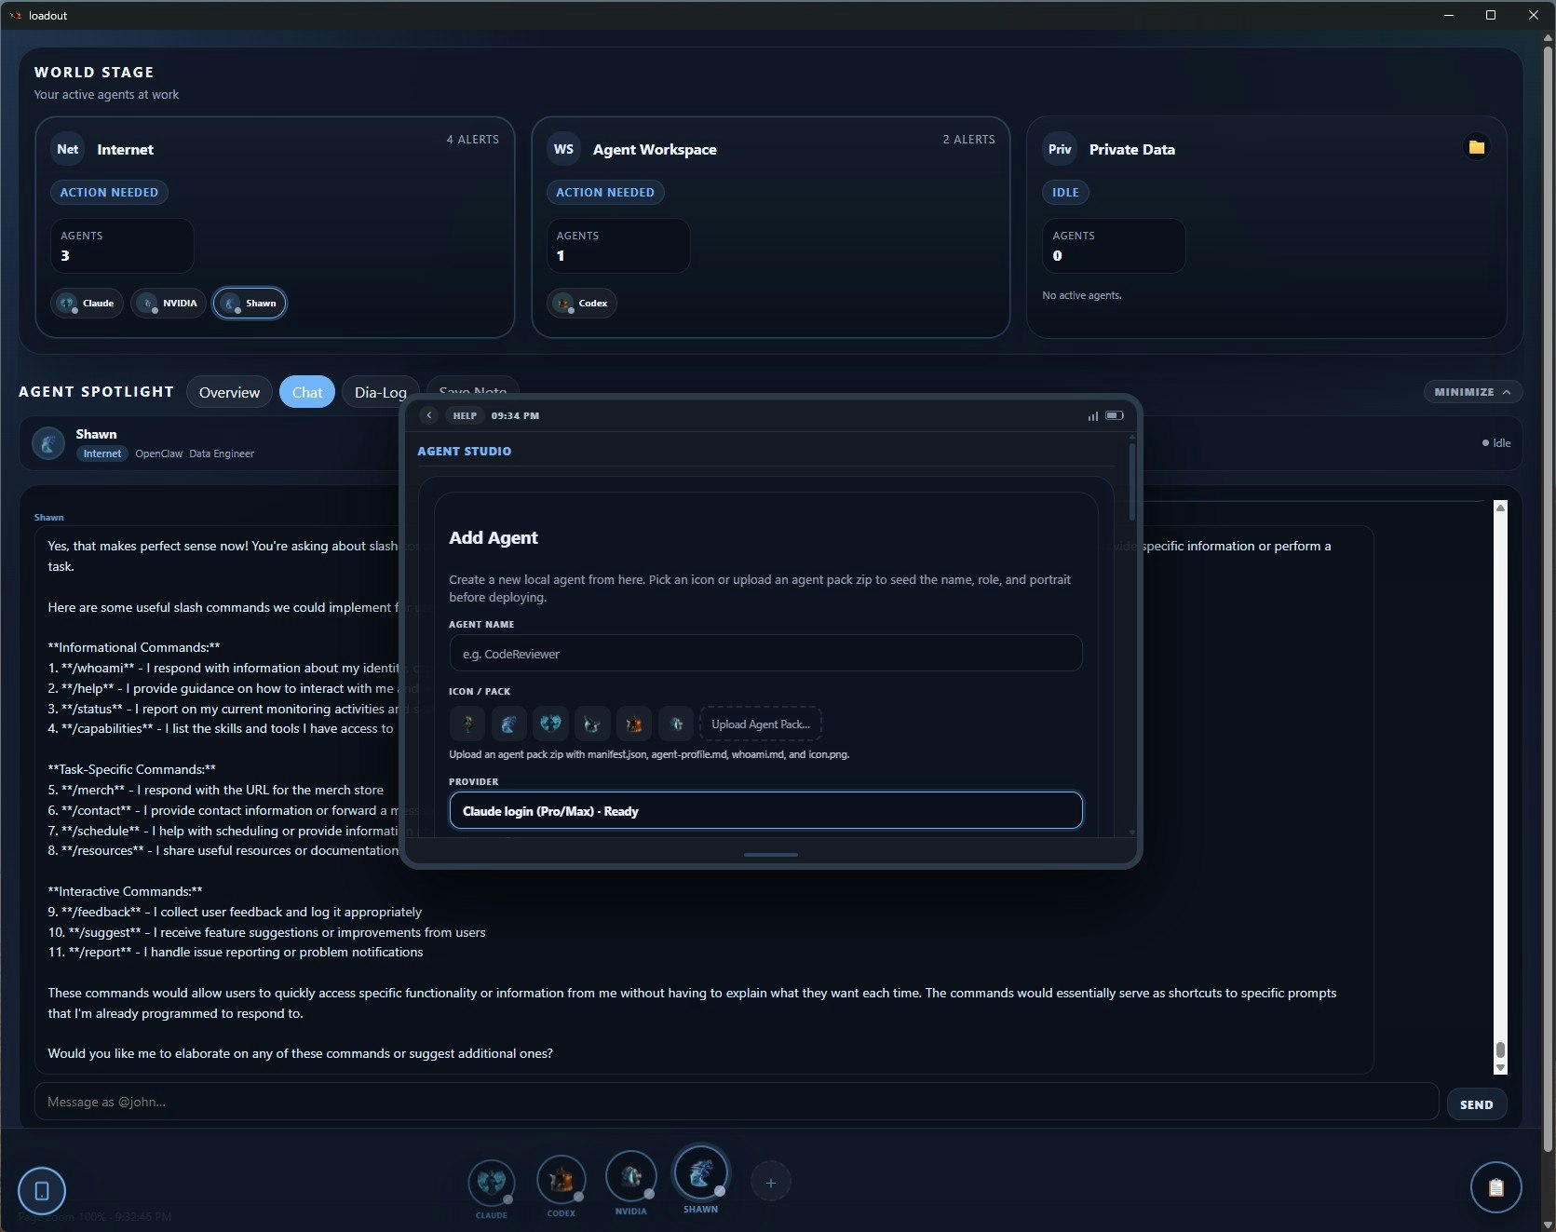Click the Agents count on Internet card
1556x1232 pixels.
coord(122,246)
